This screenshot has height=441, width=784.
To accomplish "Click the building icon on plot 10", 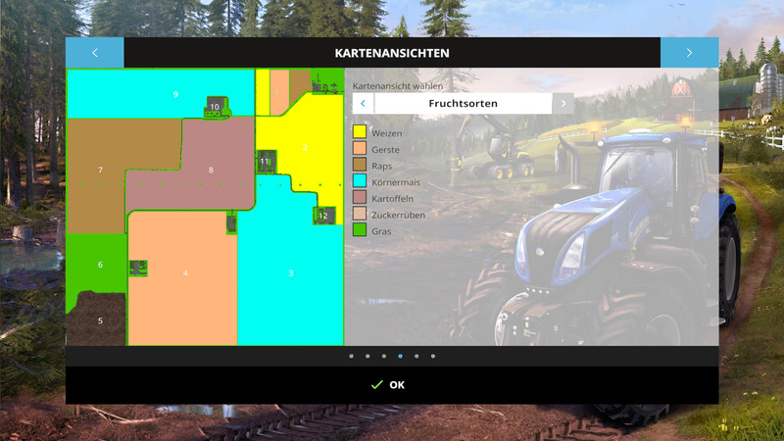I will tap(216, 108).
